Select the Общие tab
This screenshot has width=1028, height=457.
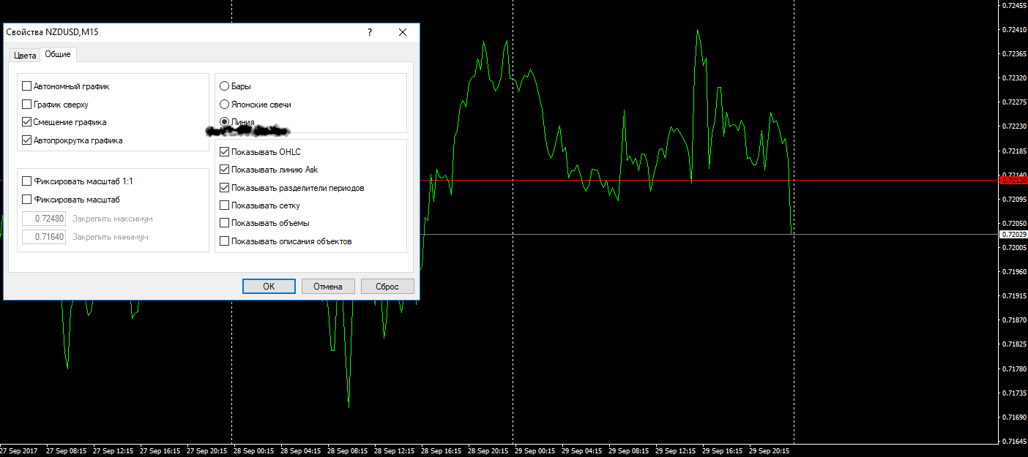(58, 54)
